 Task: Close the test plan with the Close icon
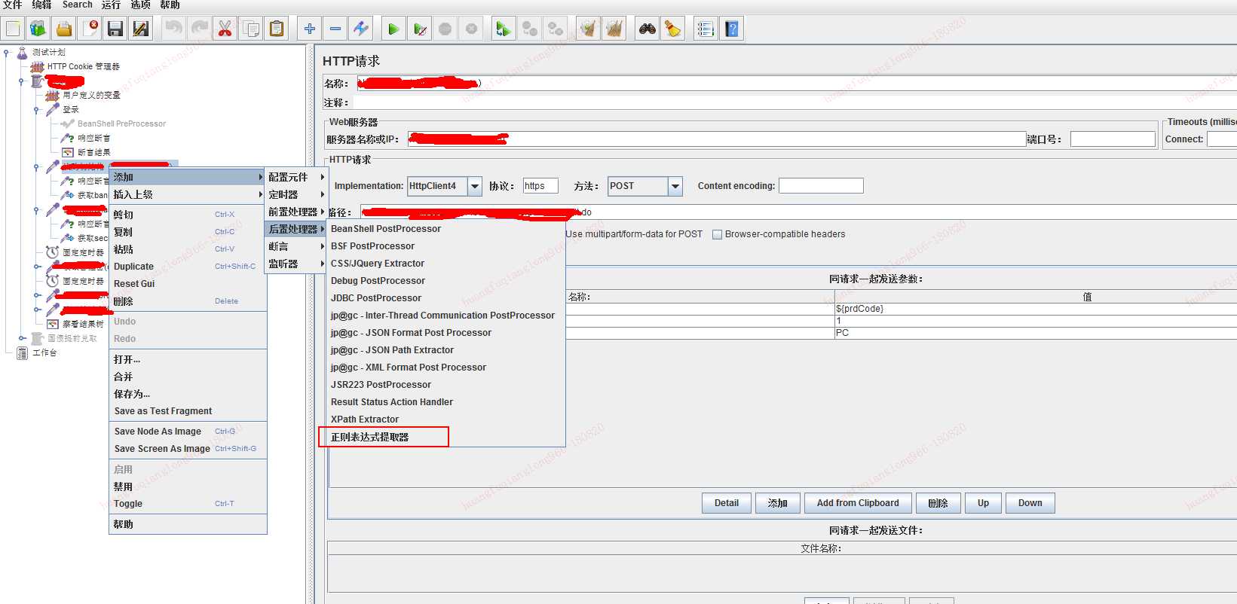pos(90,29)
